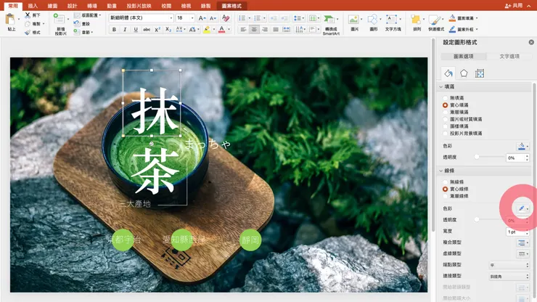537x302 pixels.
Task: Select Solid Fill (實心填滿) radio button
Action: pyautogui.click(x=446, y=105)
